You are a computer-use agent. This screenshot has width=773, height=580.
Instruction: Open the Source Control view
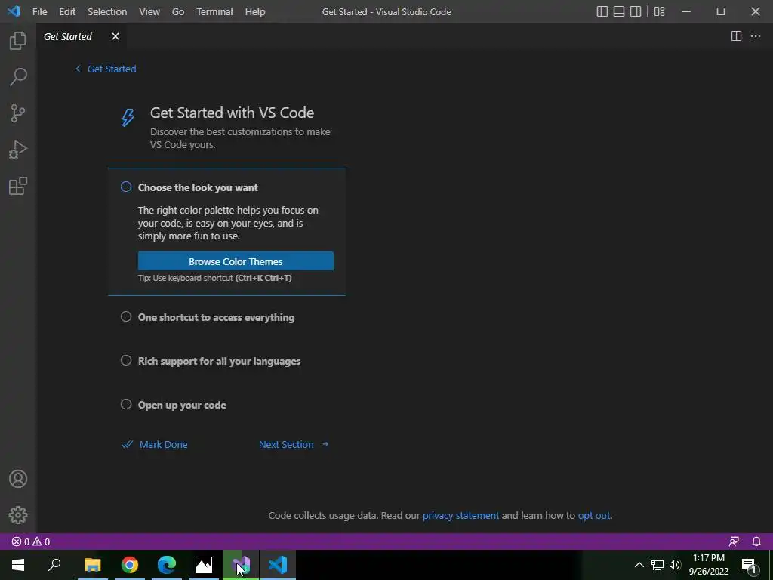click(18, 113)
